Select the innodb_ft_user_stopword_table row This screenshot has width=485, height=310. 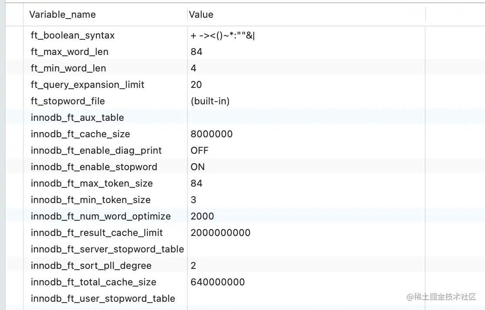coord(102,298)
